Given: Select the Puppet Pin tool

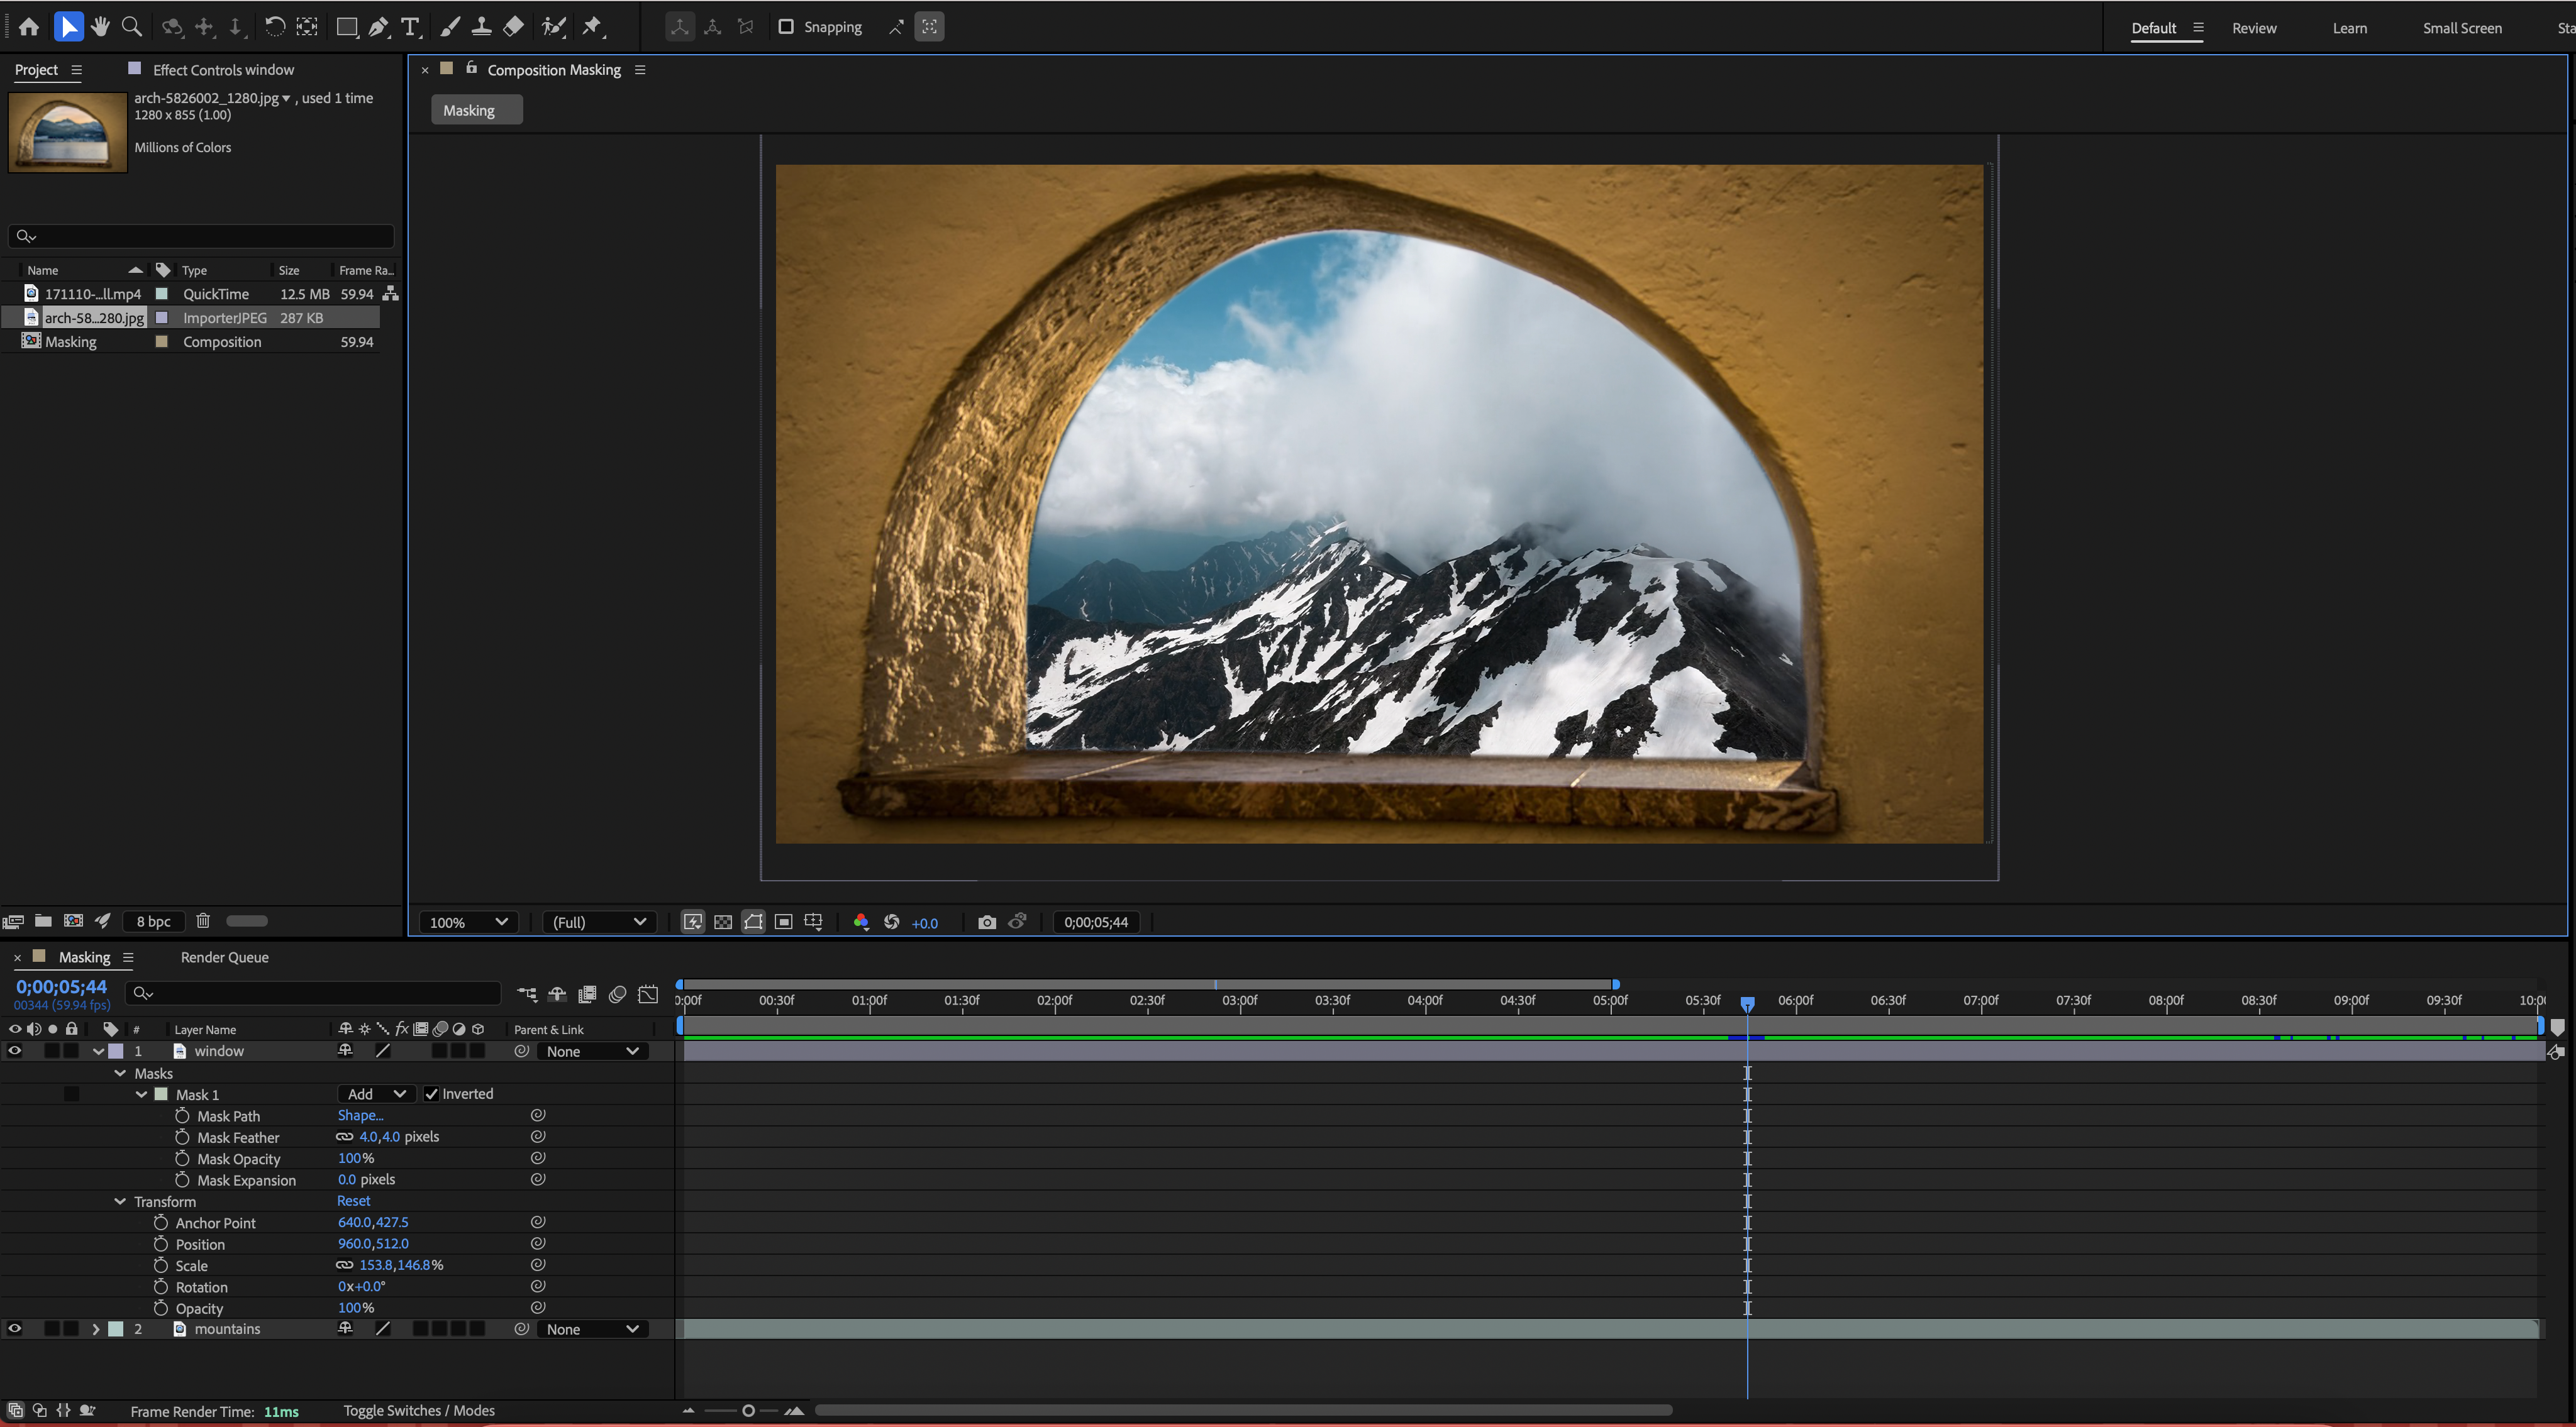Looking at the screenshot, I should point(592,27).
